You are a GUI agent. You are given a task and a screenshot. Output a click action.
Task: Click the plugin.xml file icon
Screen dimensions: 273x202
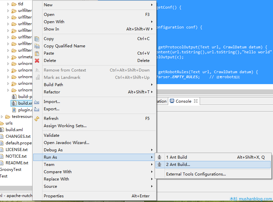[14, 110]
